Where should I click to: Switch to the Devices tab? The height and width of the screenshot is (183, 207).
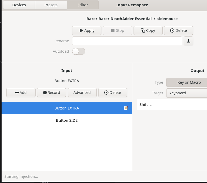click(19, 5)
